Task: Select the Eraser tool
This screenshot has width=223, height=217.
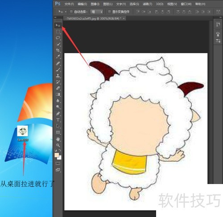Action: (58, 88)
